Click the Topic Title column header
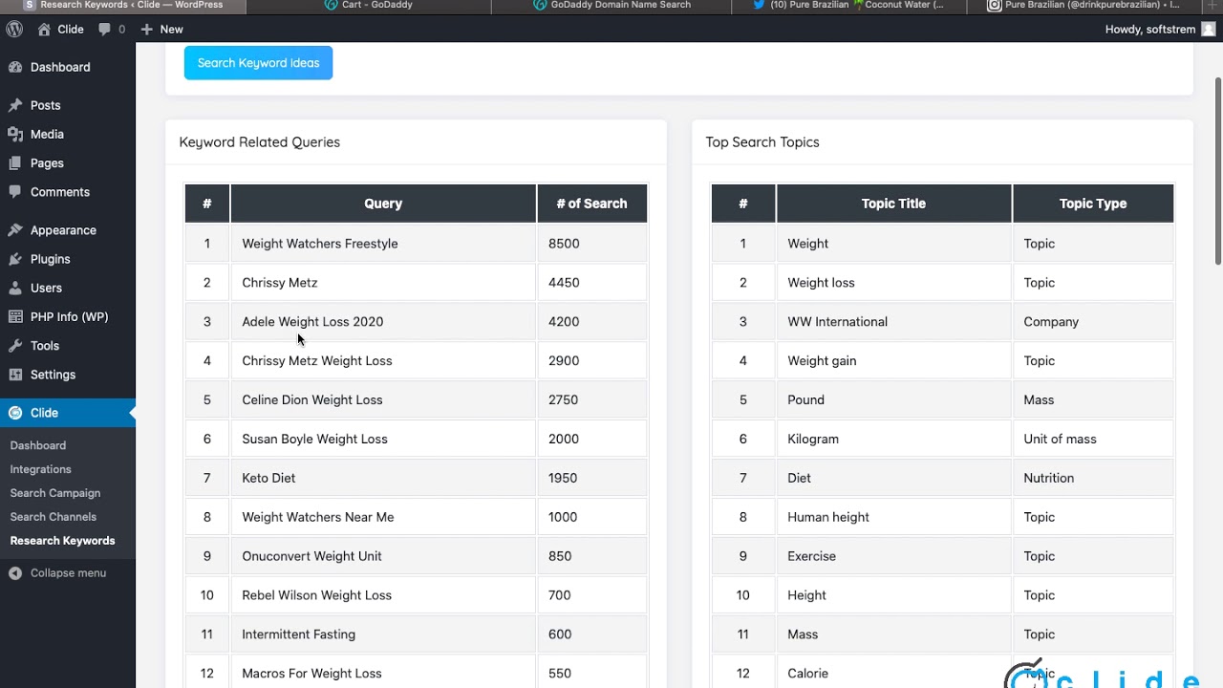This screenshot has height=688, width=1223. click(893, 204)
